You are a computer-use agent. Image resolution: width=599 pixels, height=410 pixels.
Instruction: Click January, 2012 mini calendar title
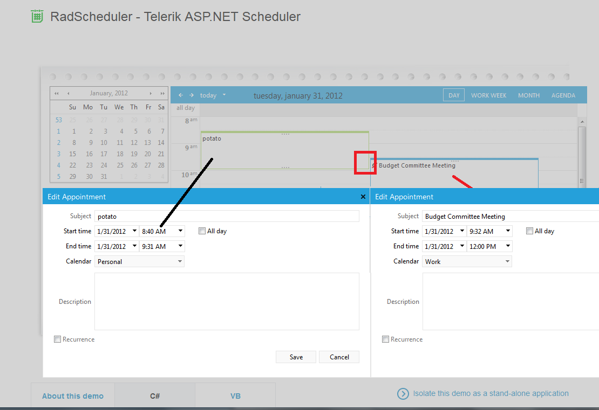109,93
